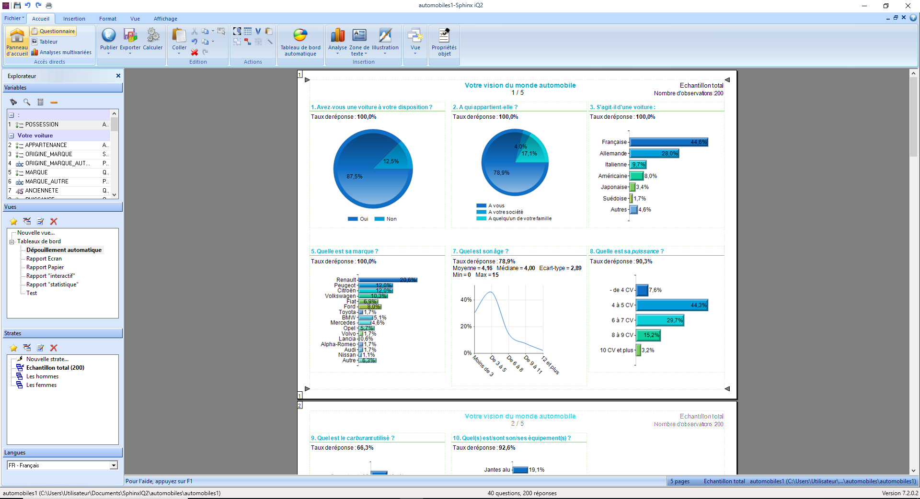Select Les femmes strate

[x=41, y=385]
